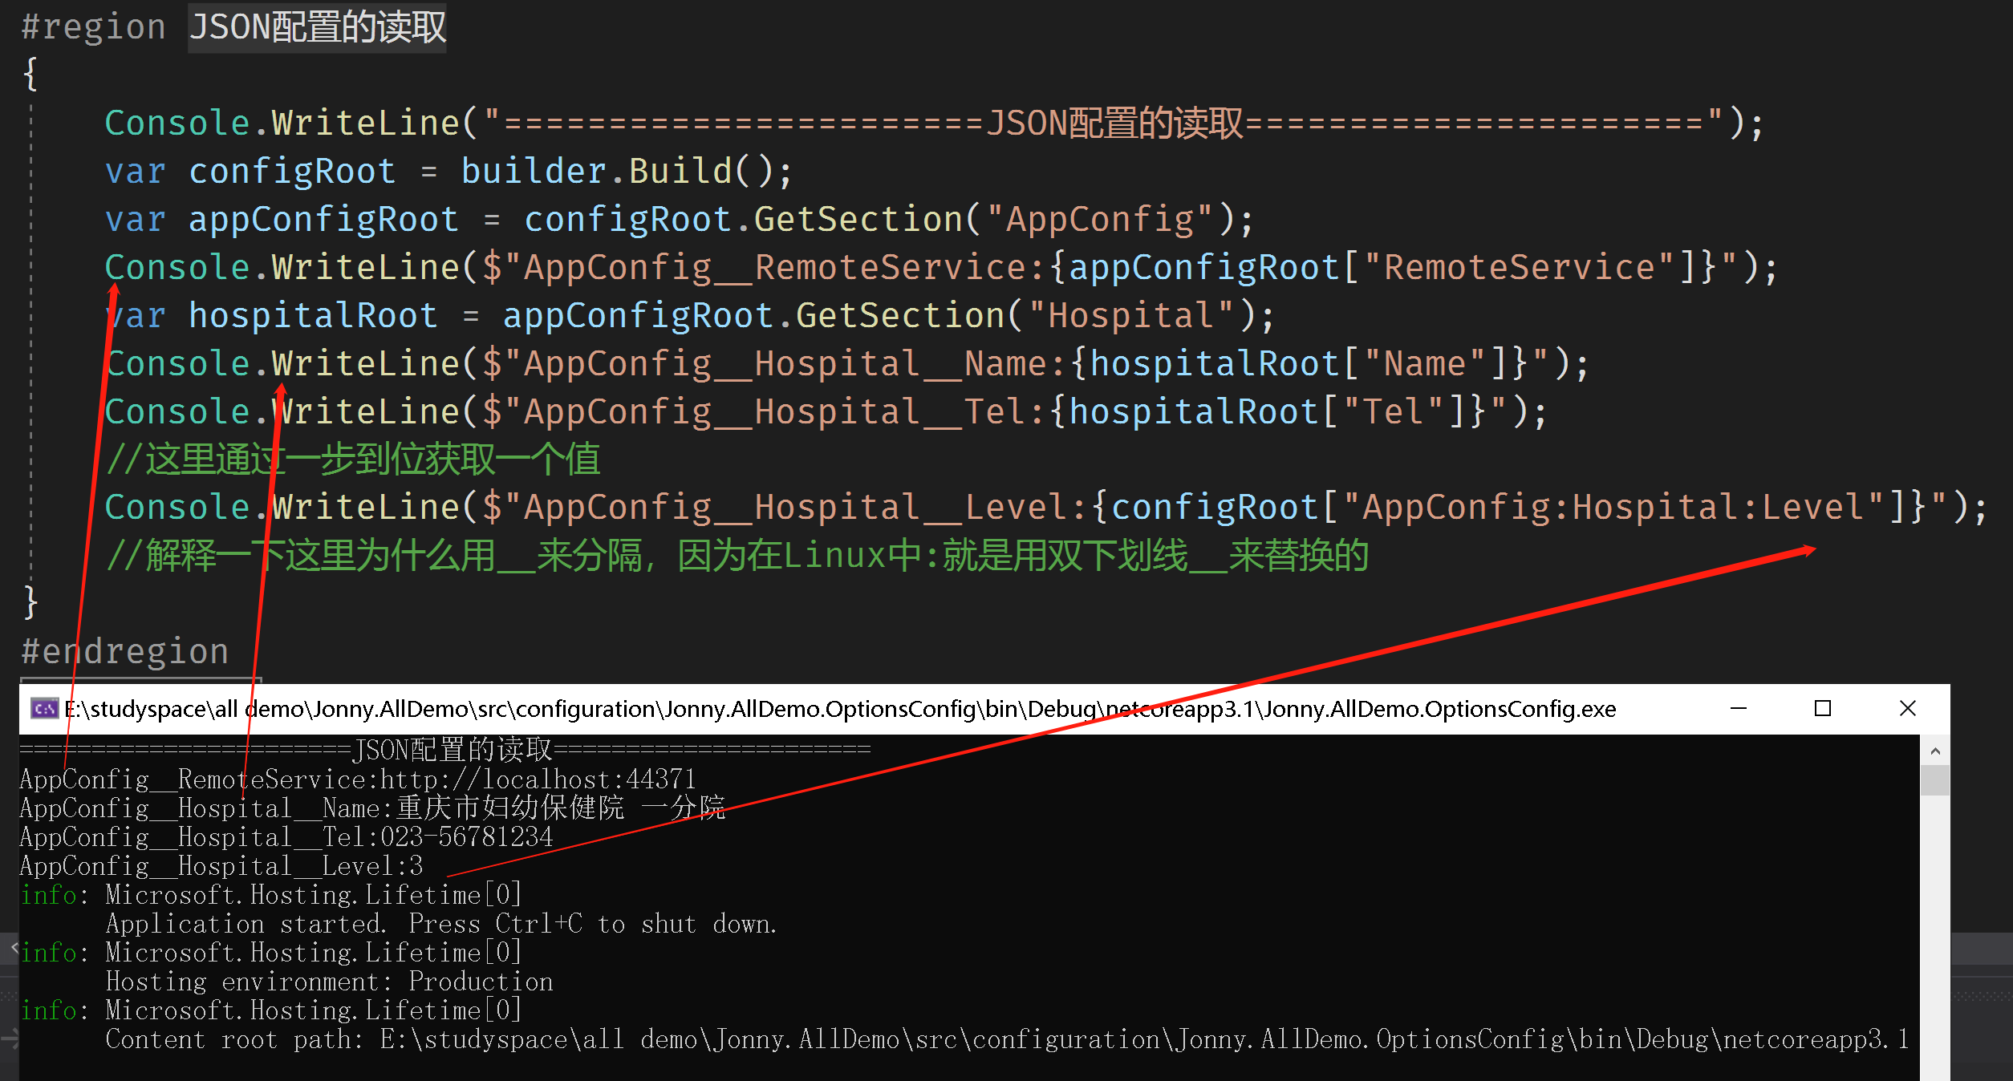Viewport: 2013px width, 1081px height.
Task: Click the '#region' keyword in the editor
Action: pyautogui.click(x=93, y=27)
